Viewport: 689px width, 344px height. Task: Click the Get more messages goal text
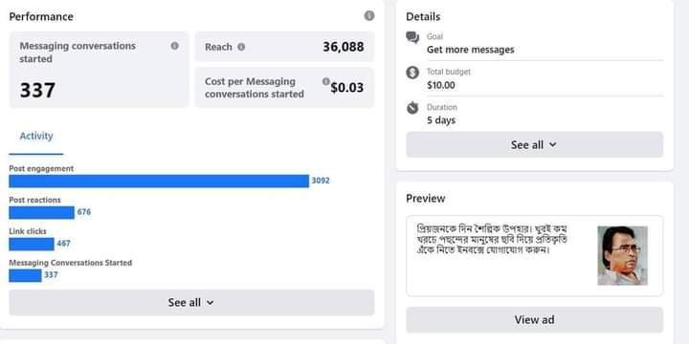pyautogui.click(x=470, y=50)
